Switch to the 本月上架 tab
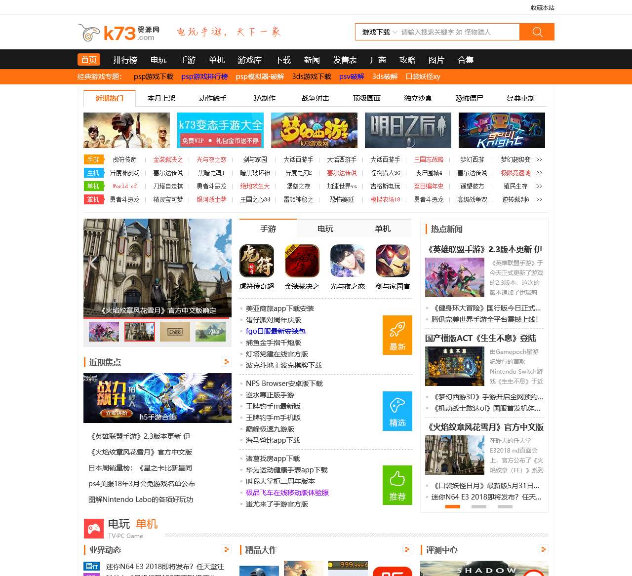632x576 pixels. pos(161,98)
